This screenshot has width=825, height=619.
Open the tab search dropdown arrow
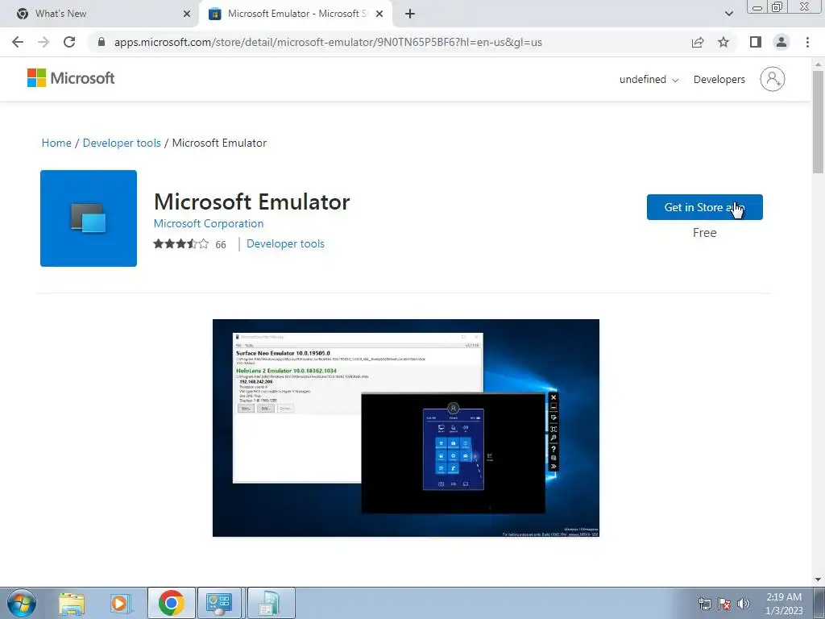728,14
